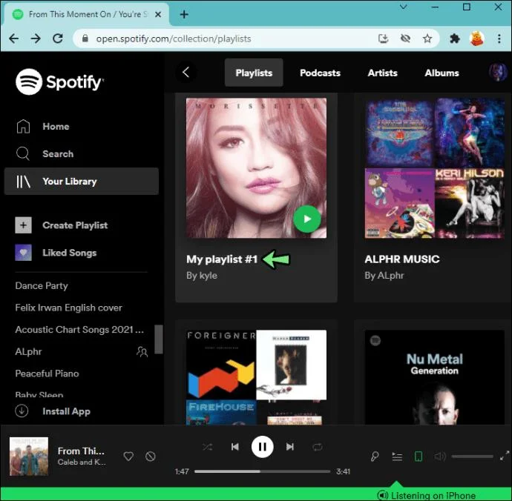Viewport: 512px width, 501px height.
Task: Click the Caleb and K... artist name
Action: pos(82,462)
